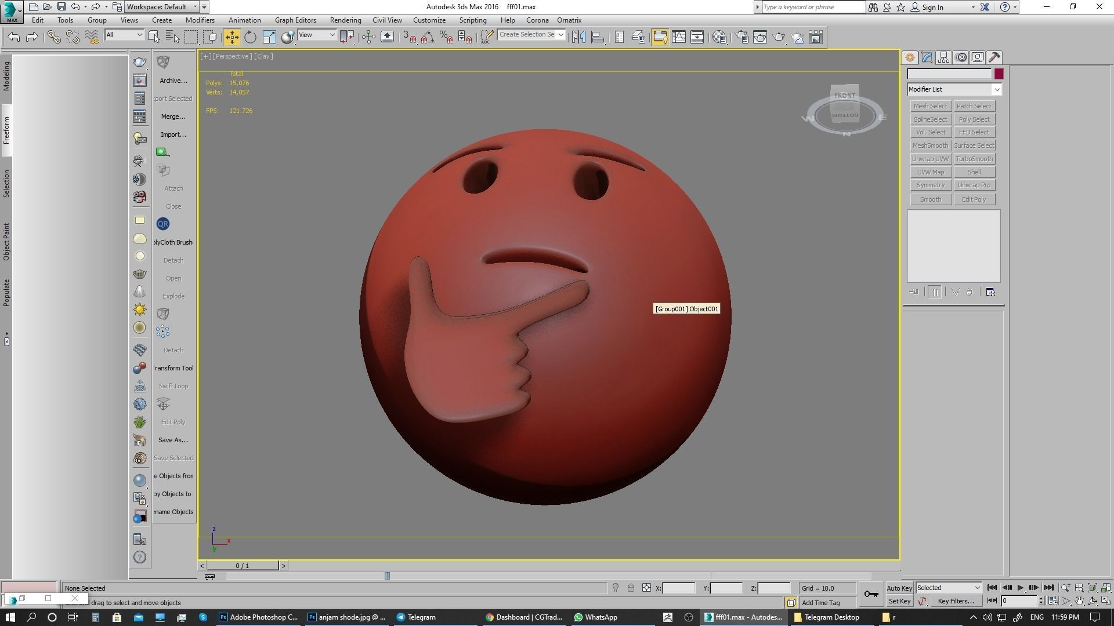Open the Material Editor icon

coord(719,37)
